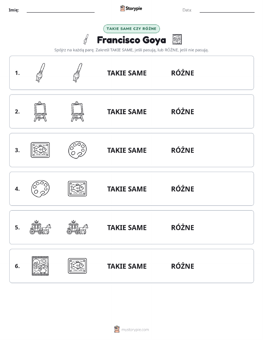The width and height of the screenshot is (263, 340).
Task: Click the TAKIE SAME CZY RÓŻNE badge
Action: point(131,29)
